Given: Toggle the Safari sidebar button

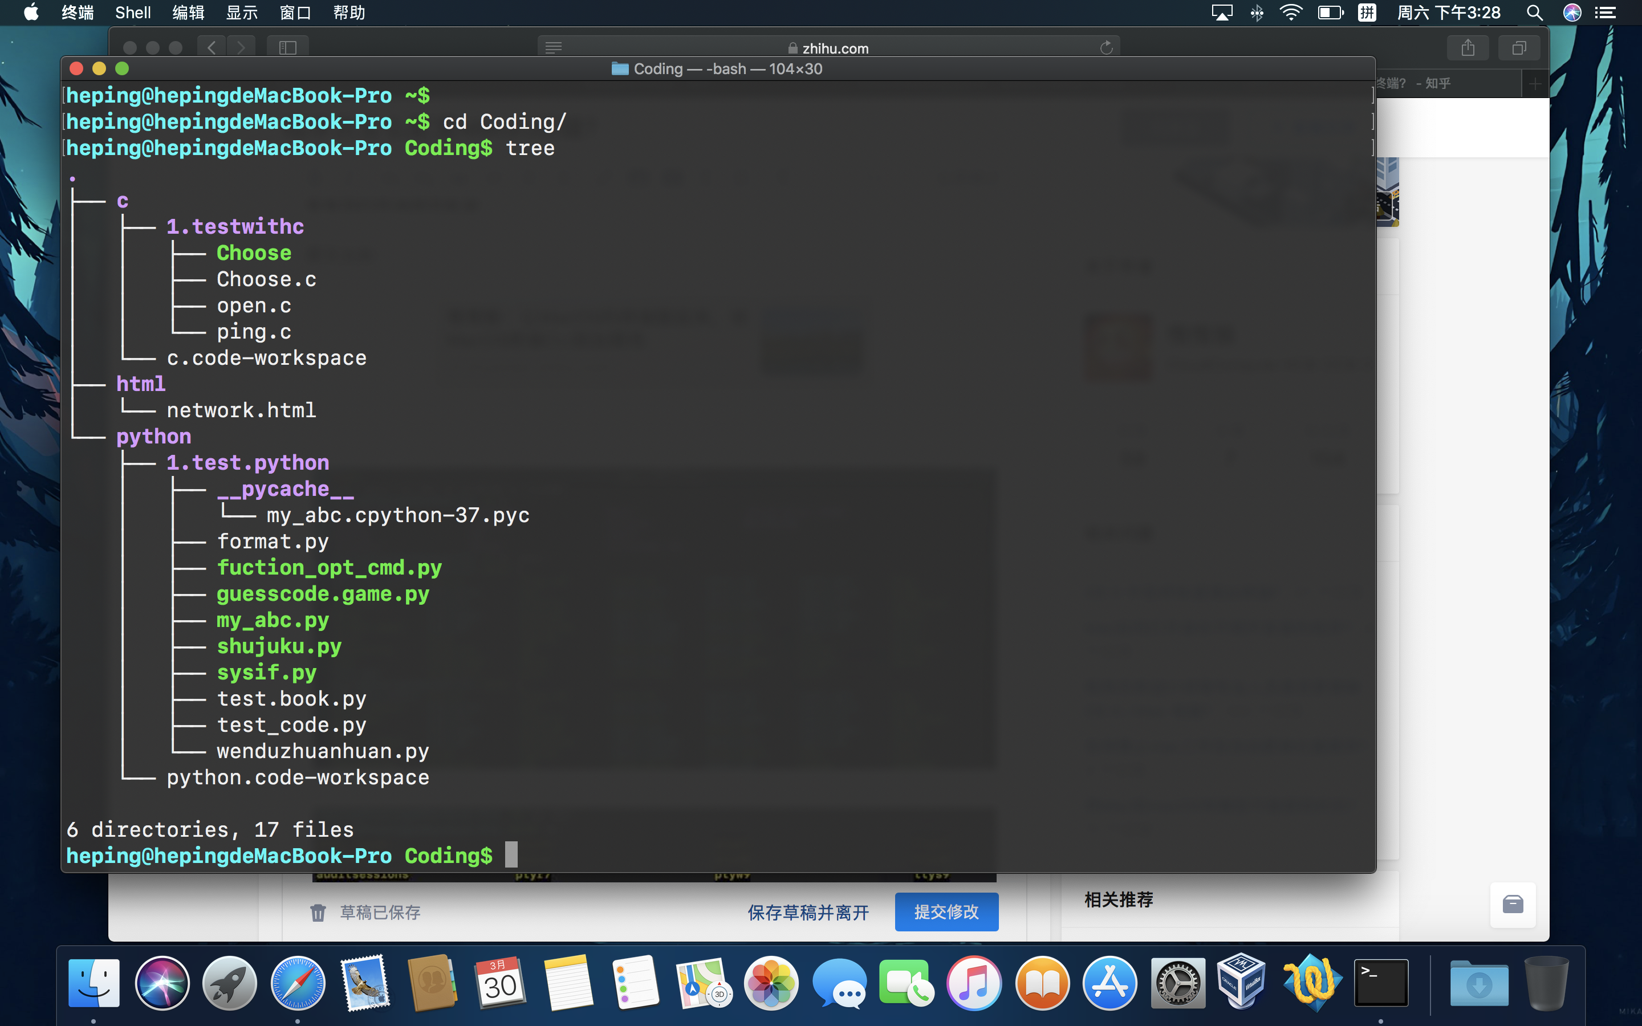Looking at the screenshot, I should pos(288,47).
